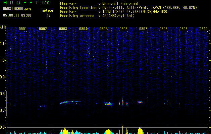Click the observer name Masayuki Kobayashi
Screen dimensions: 211x134
tap(120, 4)
